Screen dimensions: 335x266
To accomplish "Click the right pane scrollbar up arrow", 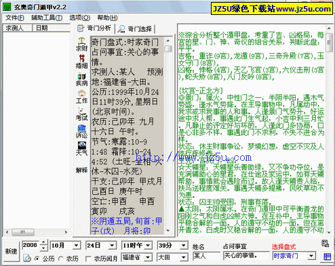I will (329, 28).
